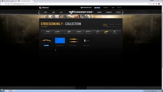
Task: Open the Pistols weapon category
Action: click(x=98, y=32)
